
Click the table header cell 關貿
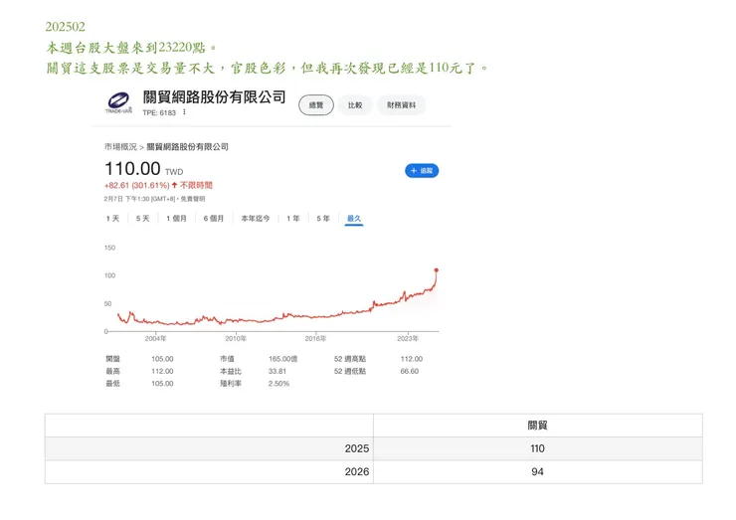click(537, 426)
